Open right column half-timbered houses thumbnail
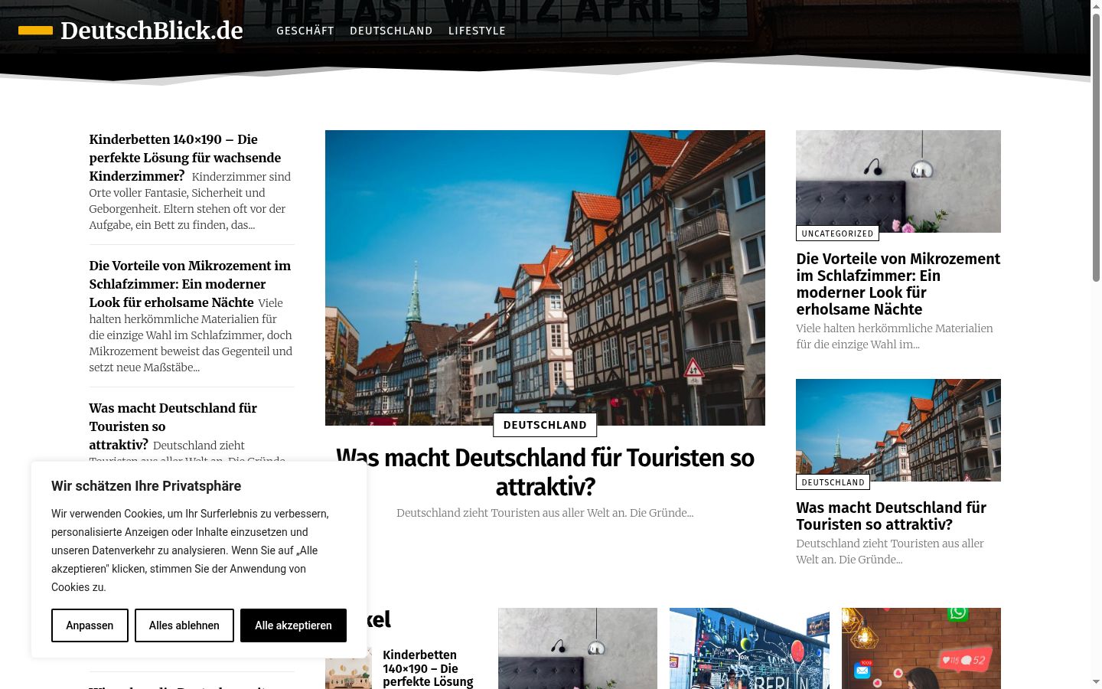Viewport: 1102px width, 689px height. (898, 430)
